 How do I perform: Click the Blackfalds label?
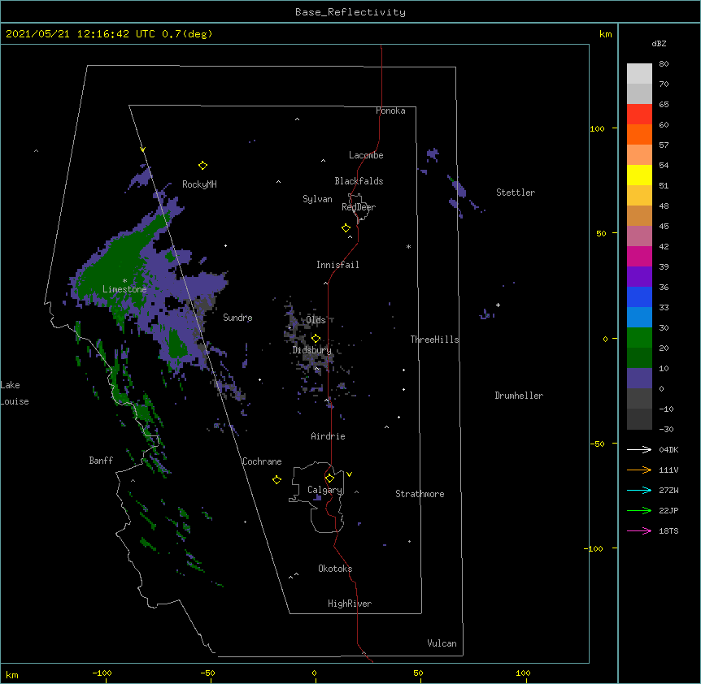tap(359, 181)
